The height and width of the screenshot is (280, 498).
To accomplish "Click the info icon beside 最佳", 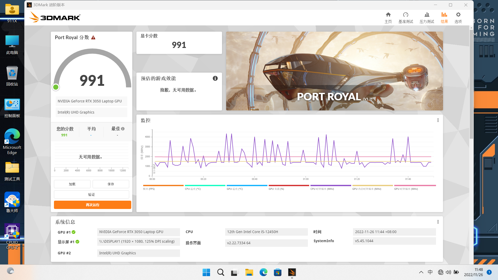I will tap(123, 129).
